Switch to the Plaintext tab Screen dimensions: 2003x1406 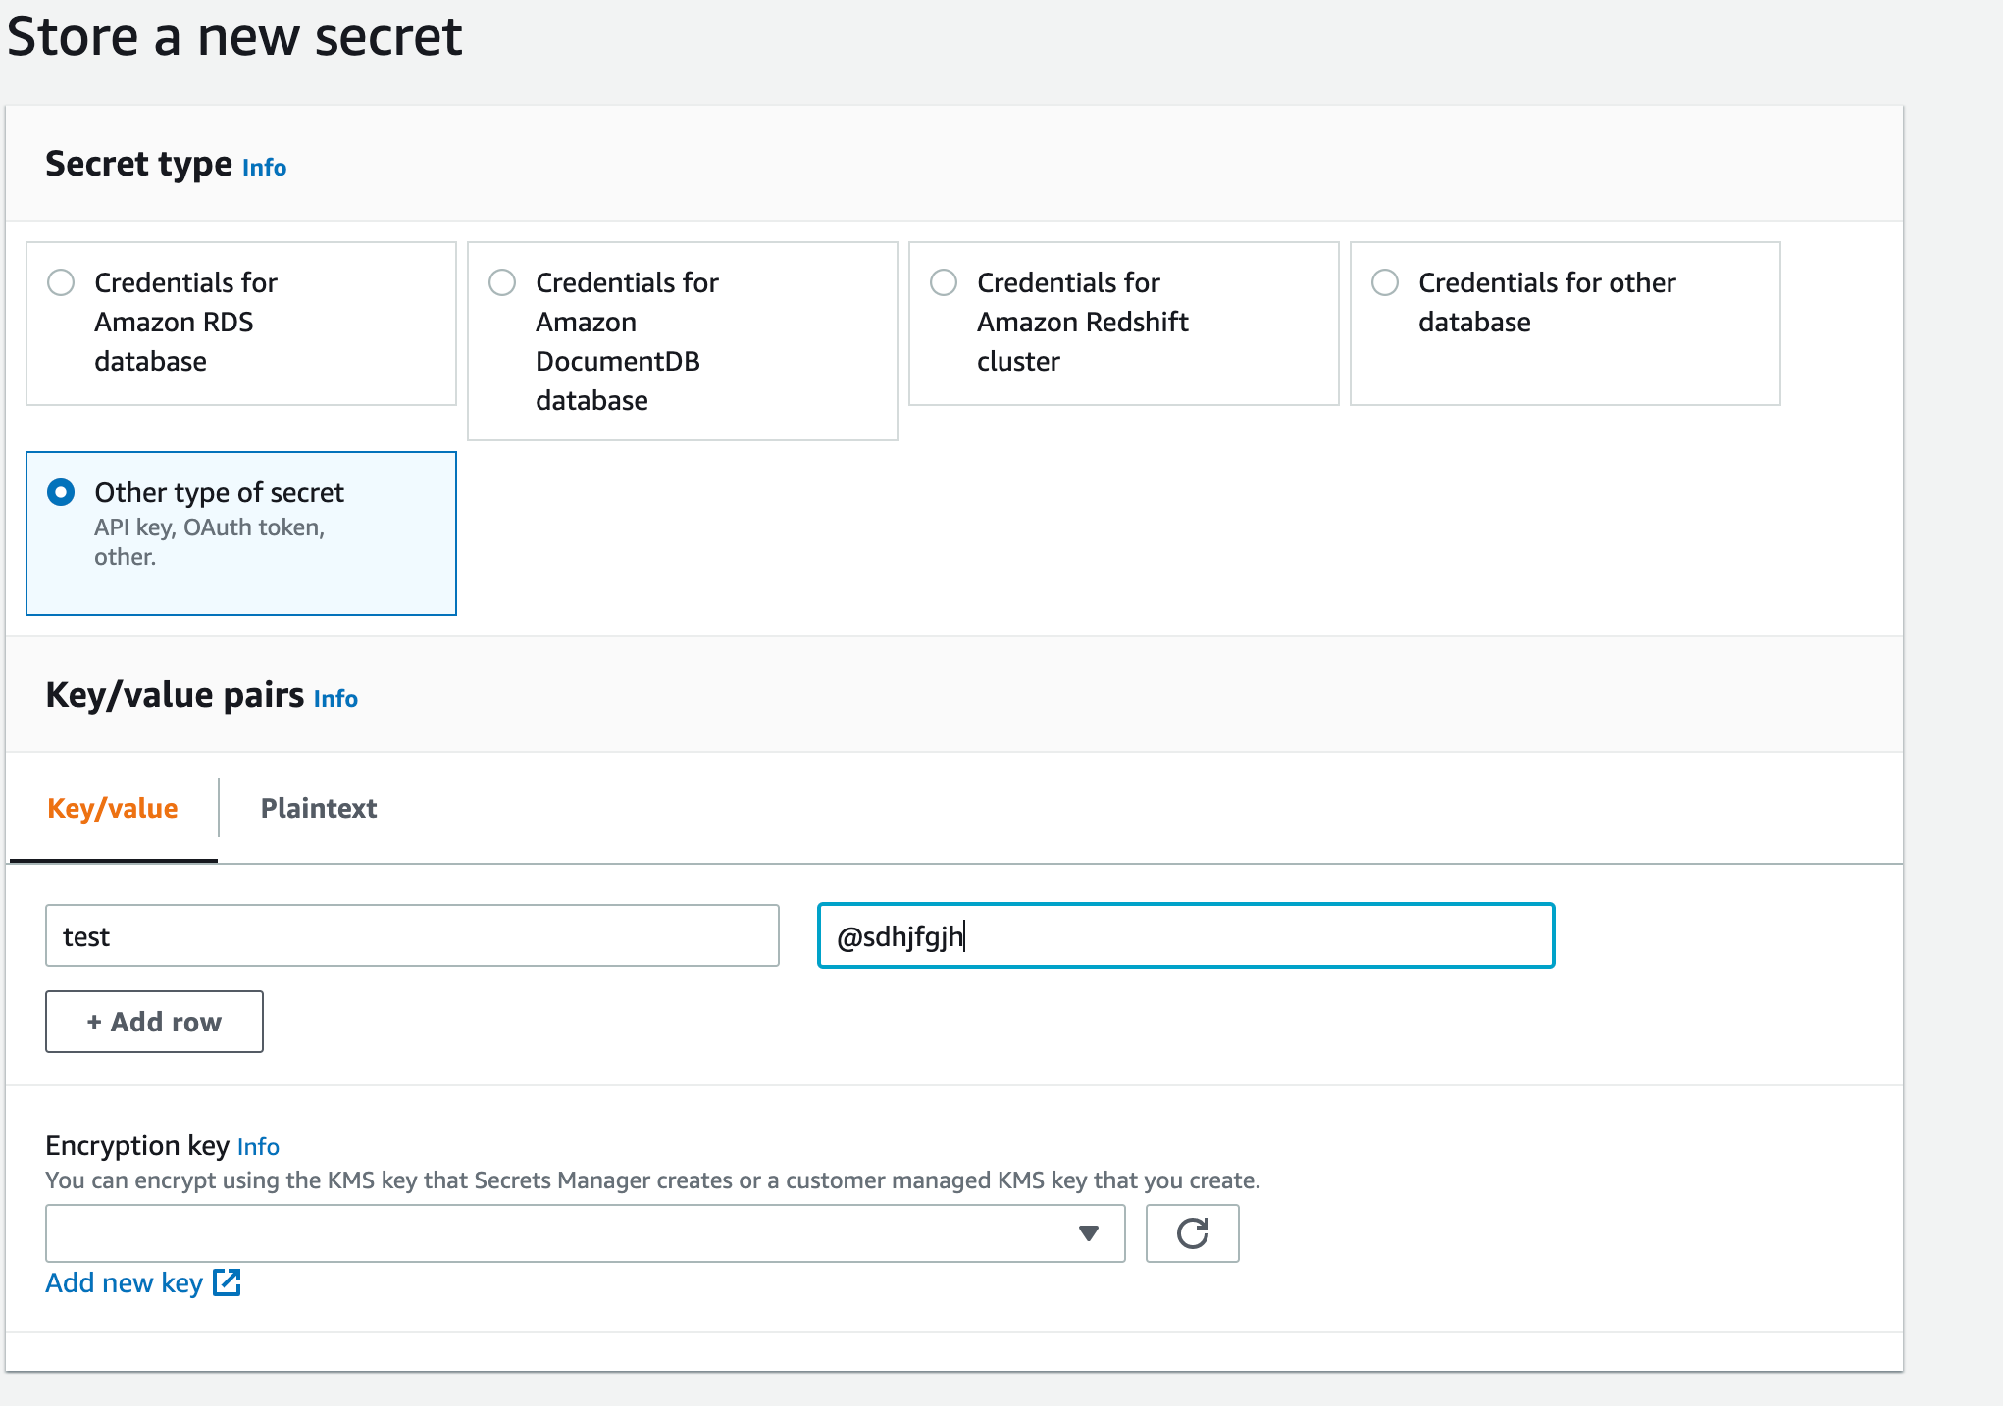(x=319, y=808)
